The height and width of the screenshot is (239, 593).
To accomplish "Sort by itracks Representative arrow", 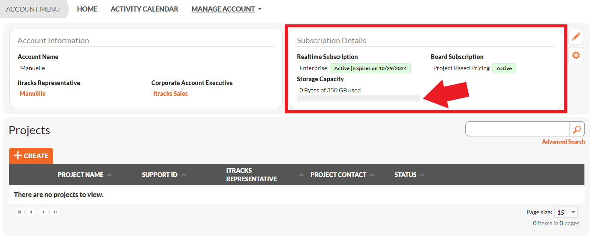I will [301, 175].
